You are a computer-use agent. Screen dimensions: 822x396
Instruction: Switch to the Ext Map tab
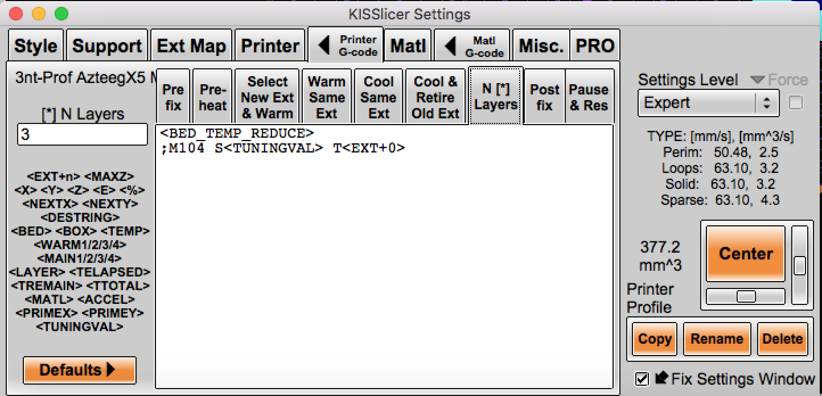pos(191,46)
